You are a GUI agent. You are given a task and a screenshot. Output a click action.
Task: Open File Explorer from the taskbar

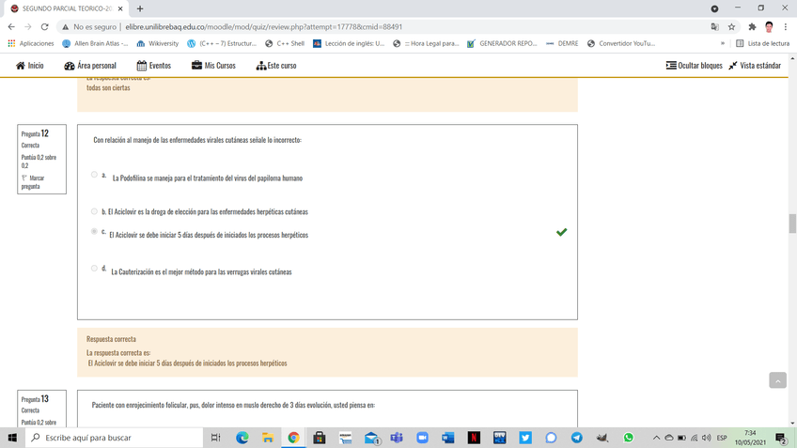tap(268, 438)
